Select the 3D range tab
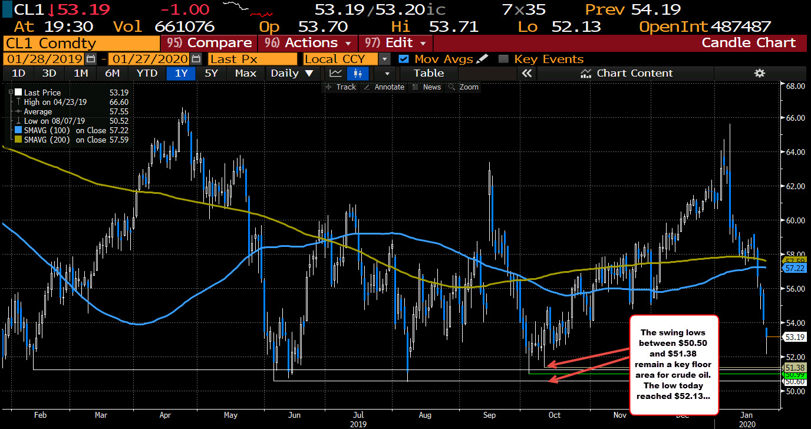The image size is (811, 429). tap(49, 73)
